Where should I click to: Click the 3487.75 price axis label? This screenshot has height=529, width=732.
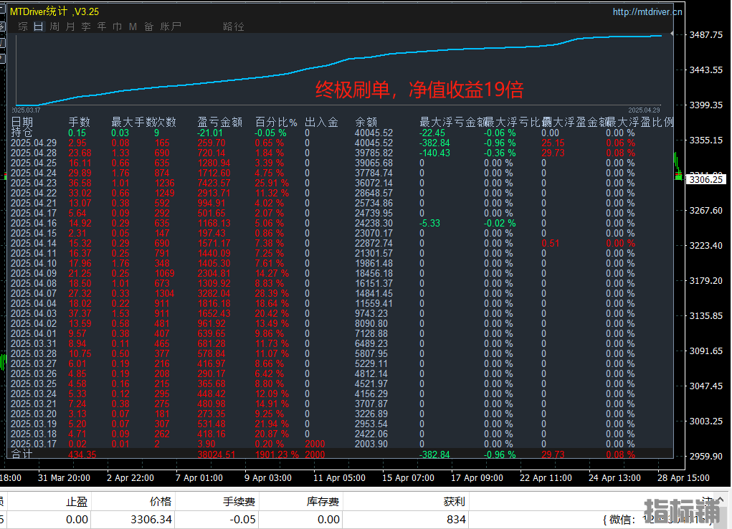pos(706,35)
